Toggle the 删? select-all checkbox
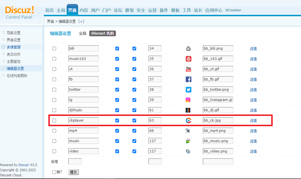The image size is (301, 179). click(x=54, y=172)
